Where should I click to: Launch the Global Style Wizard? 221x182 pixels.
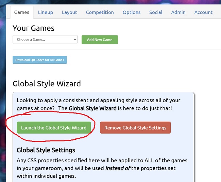point(54,127)
